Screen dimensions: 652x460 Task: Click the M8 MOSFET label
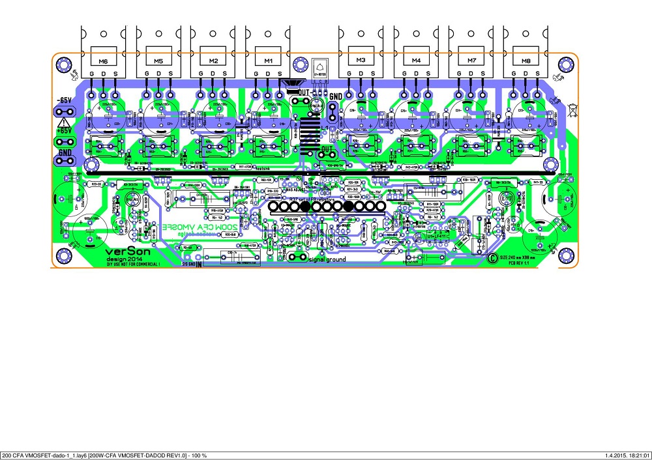point(526,61)
